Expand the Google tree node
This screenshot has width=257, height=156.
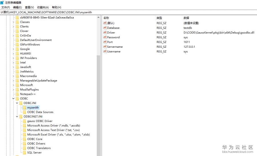pyautogui.click(x=13, y=49)
